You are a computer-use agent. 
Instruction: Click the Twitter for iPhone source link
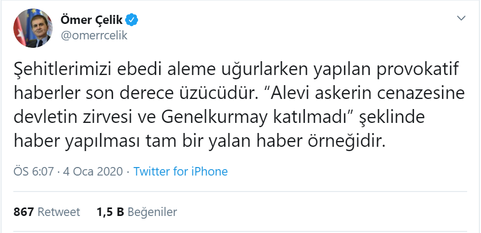coord(180,171)
